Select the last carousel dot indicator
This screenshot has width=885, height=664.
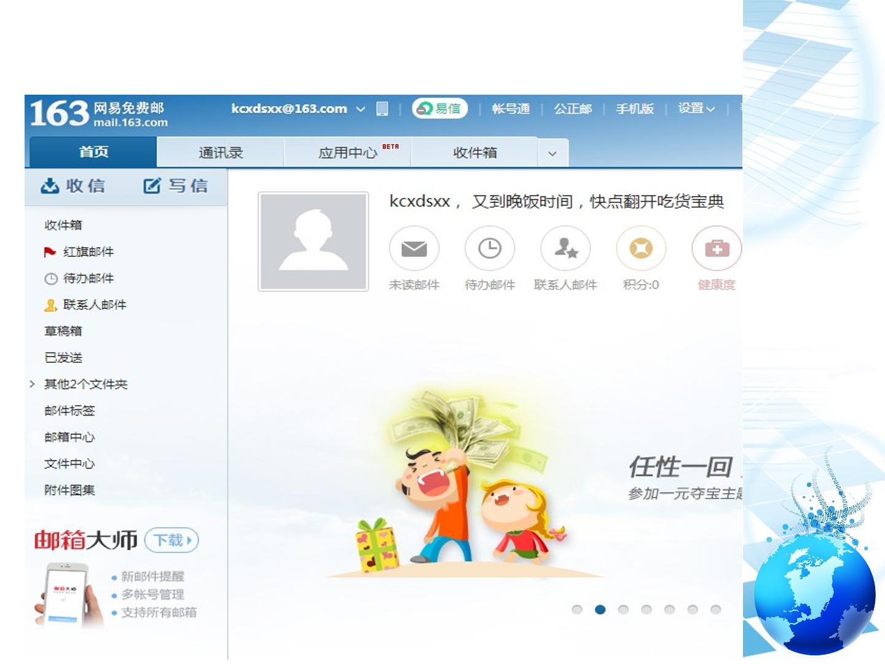pos(715,609)
